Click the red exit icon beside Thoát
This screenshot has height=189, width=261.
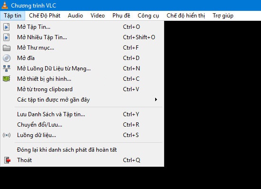pos(7,160)
